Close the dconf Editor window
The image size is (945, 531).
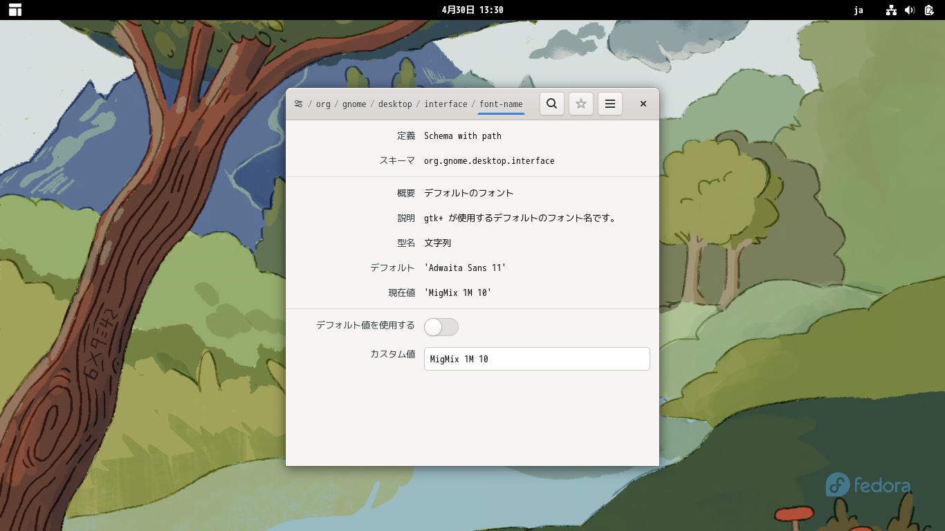click(643, 103)
